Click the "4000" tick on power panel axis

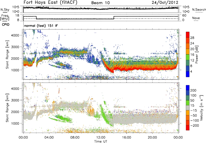[15, 35]
